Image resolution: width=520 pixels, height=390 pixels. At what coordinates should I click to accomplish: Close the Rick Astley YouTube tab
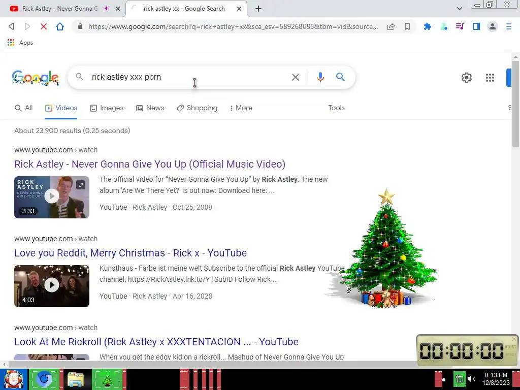[x=118, y=9]
